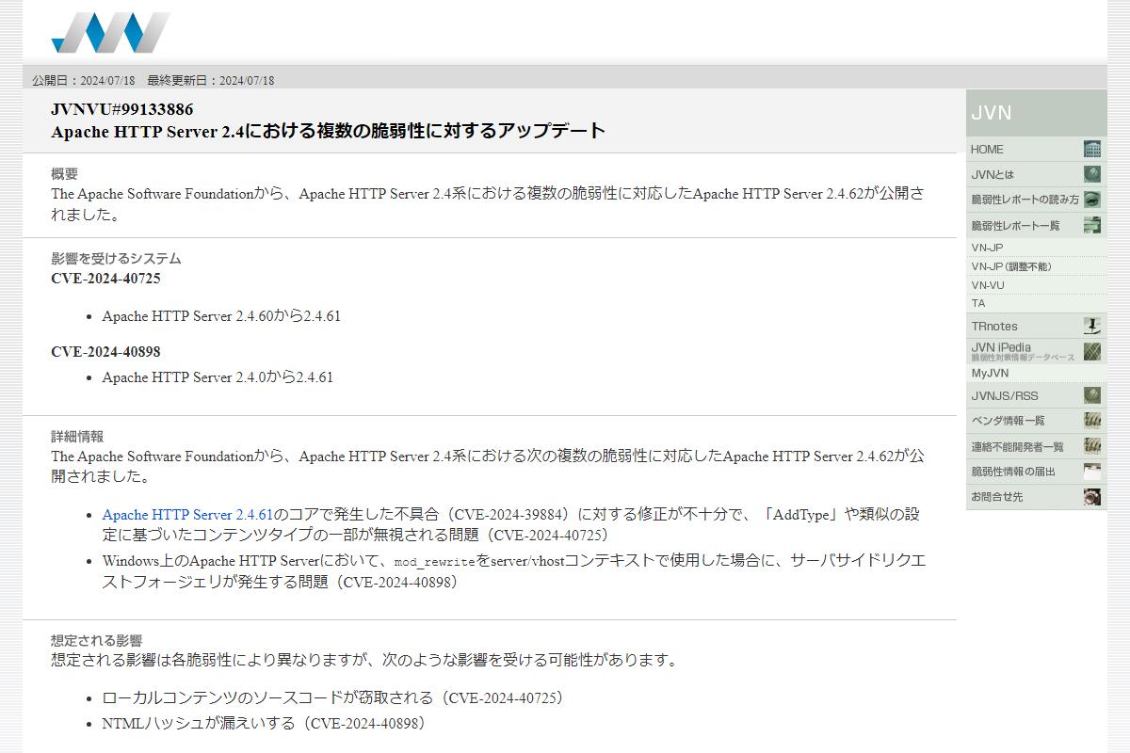Viewport: 1130px width, 753px height.
Task: Open 脆弱性レポートの読み方 menu item
Action: click(1036, 200)
